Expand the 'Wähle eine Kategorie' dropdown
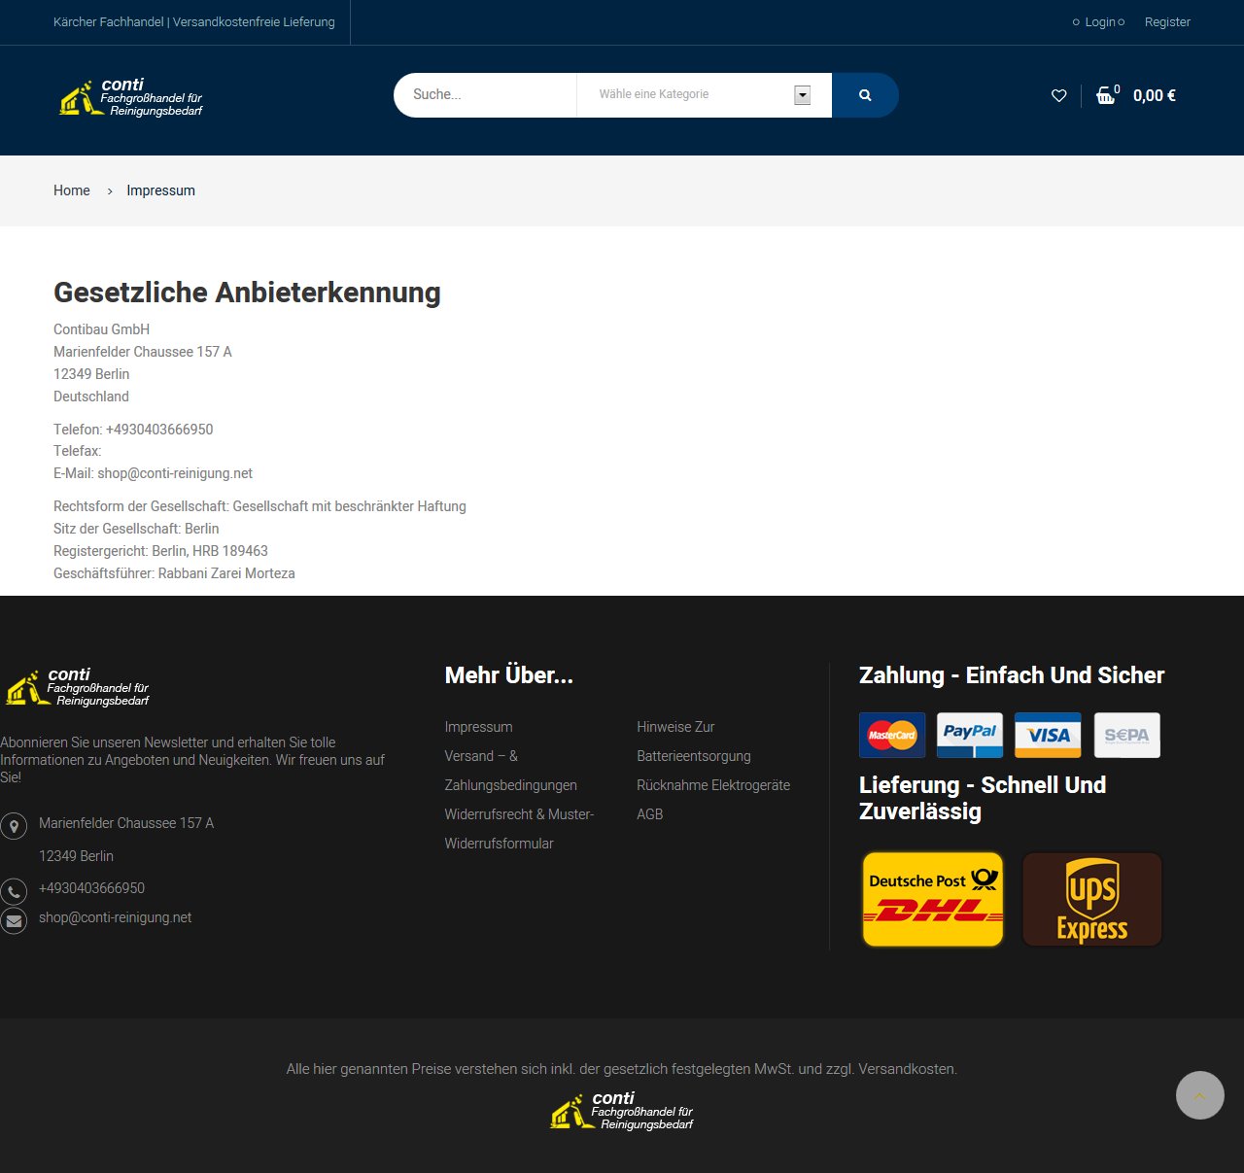Screen dimensions: 1244x1173 [x=705, y=95]
